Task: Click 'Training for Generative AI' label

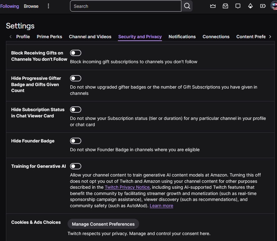Action: pyautogui.click(x=38, y=166)
